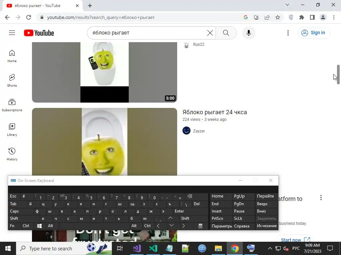This screenshot has width=341, height=255.
Task: Open Task View on the taskbar
Action: click(x=120, y=248)
